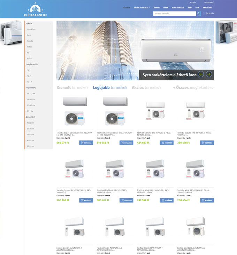Image resolution: width=237 pixels, height=255 pixels.
Task: Click the magnifier search button
Action: coord(199,14)
